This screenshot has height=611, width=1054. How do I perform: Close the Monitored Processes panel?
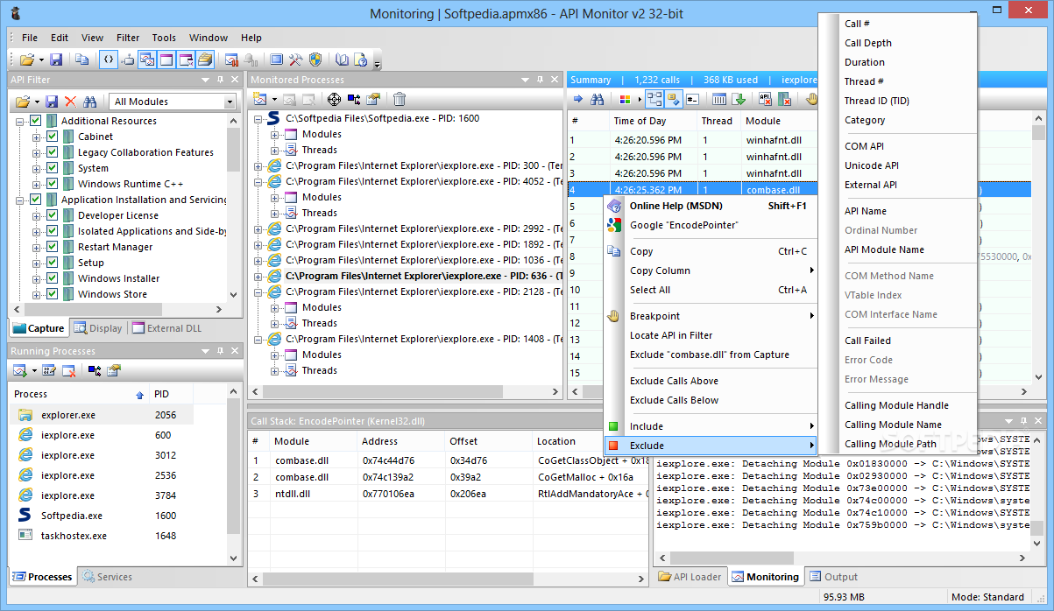(x=555, y=80)
